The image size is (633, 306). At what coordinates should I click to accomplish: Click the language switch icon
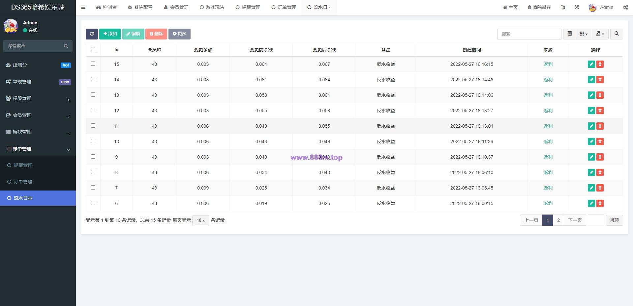(563, 7)
